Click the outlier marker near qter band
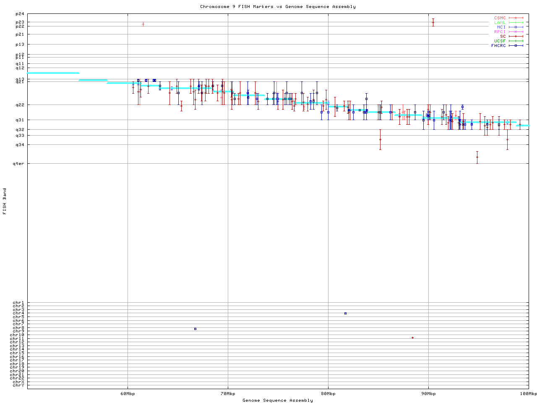The height and width of the screenshot is (403, 537). pos(477,157)
